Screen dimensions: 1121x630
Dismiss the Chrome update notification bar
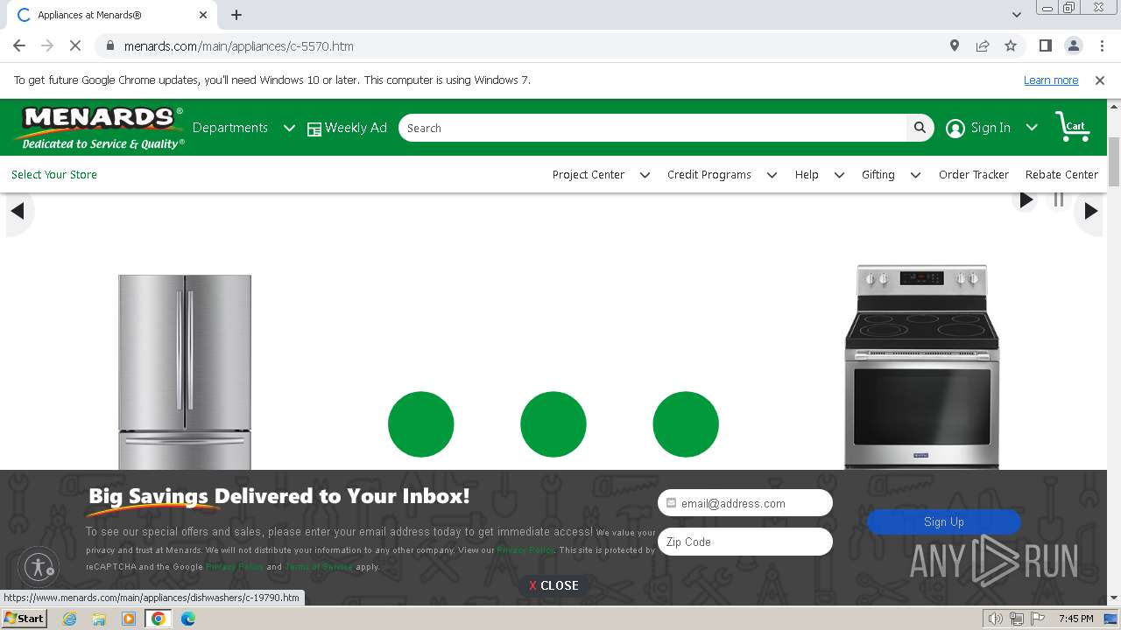1100,80
